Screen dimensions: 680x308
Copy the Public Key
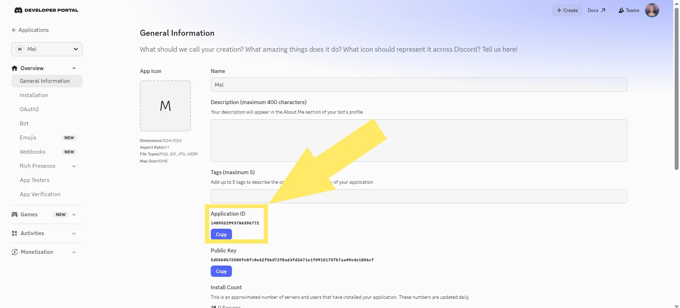tap(221, 271)
